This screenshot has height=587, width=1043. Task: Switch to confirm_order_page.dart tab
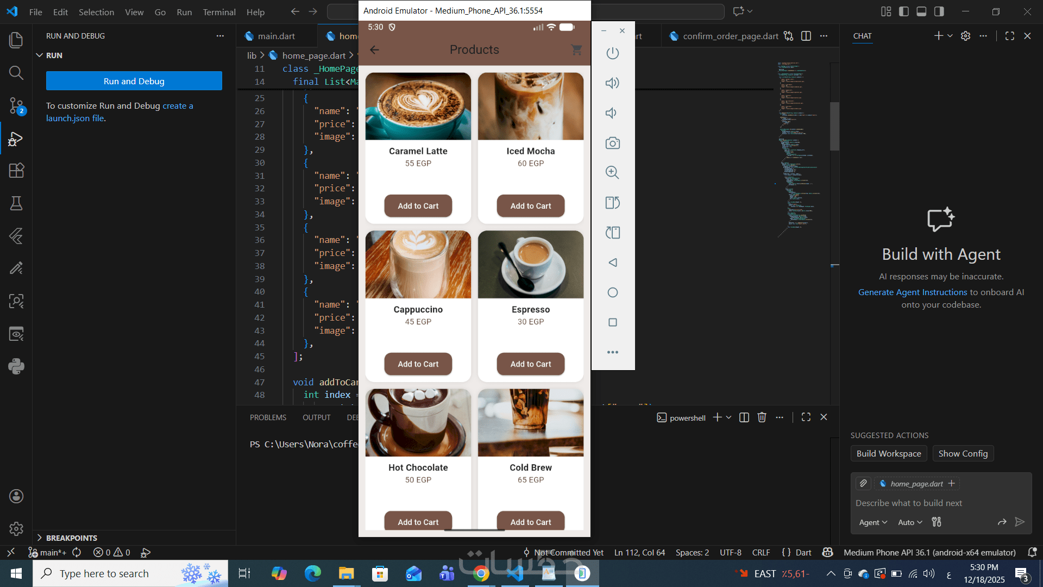[x=730, y=36]
